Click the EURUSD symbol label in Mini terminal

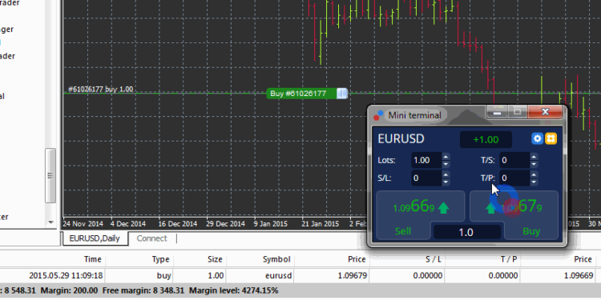click(x=401, y=139)
